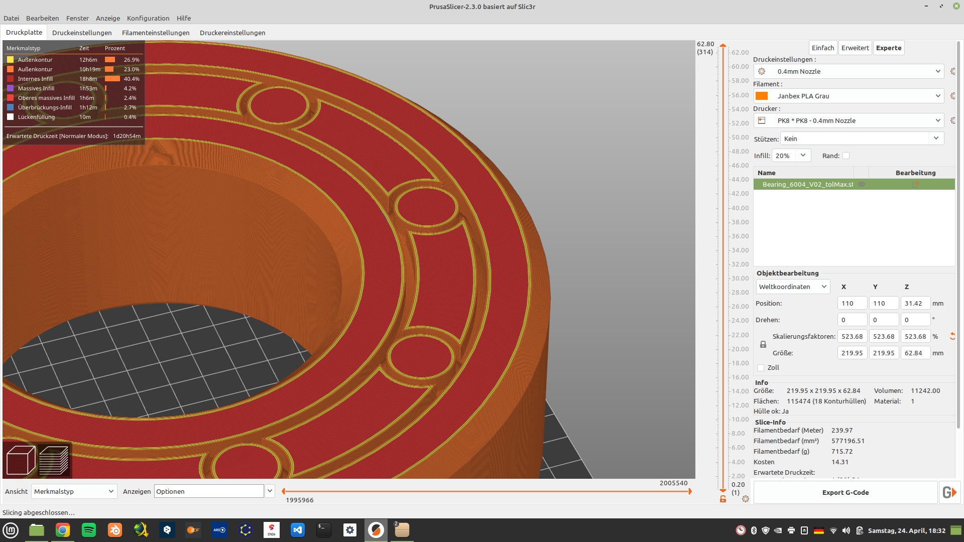Open Spotify from the taskbar
964x542 pixels.
click(x=89, y=530)
